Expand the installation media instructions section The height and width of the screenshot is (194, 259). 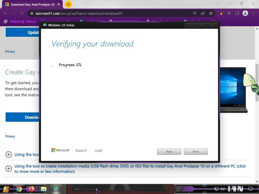[9, 168]
